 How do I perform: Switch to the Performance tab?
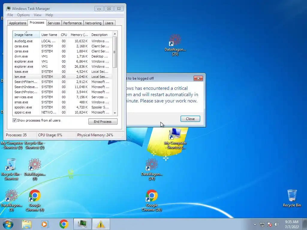[x=73, y=23]
